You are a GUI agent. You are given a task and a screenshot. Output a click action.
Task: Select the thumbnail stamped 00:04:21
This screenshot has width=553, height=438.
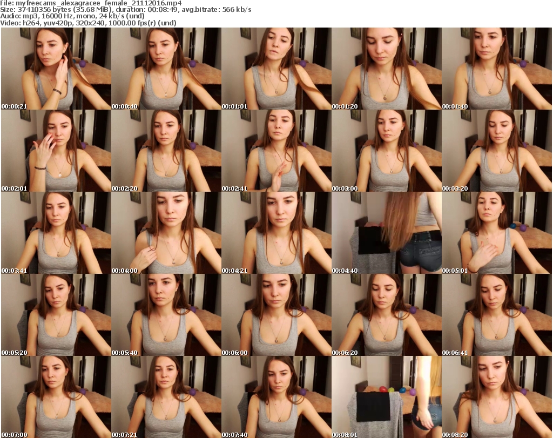click(276, 233)
